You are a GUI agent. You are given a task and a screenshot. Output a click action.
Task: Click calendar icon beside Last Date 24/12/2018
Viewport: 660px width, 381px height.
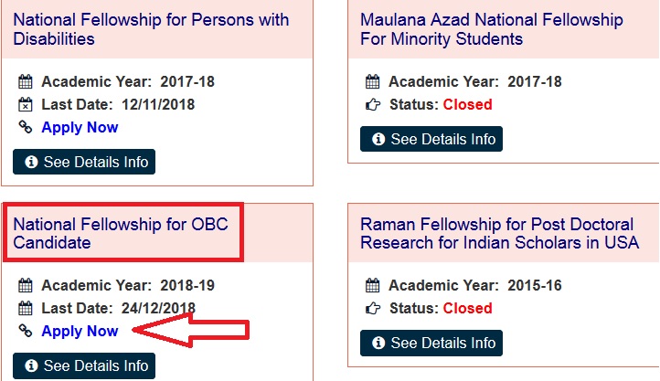point(26,308)
